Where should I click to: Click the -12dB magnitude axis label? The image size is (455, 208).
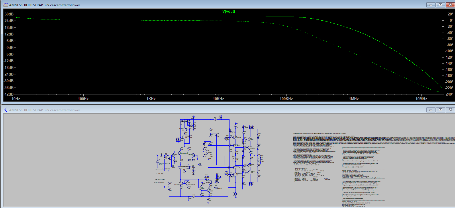[x=8, y=61]
